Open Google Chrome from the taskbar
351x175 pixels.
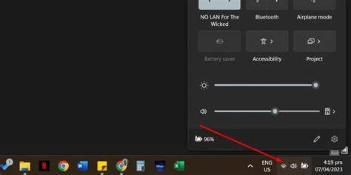point(63,166)
